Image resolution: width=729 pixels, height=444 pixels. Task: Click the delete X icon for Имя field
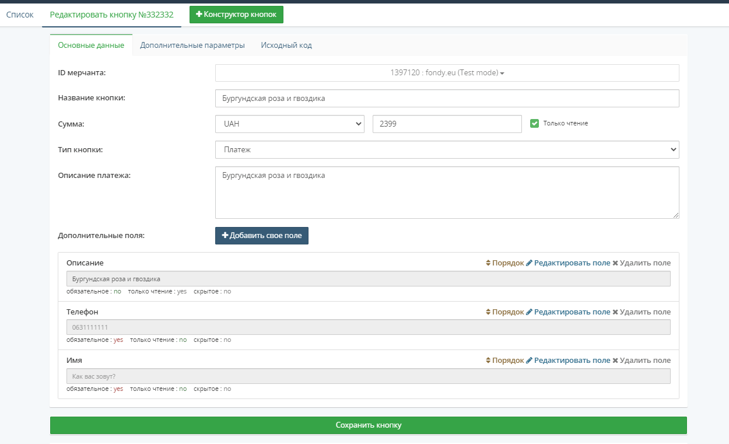click(615, 361)
